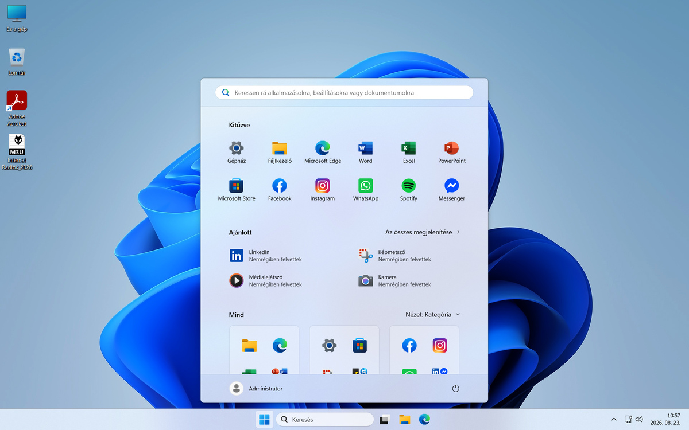Launch Word from pinned apps
Viewport: 689px width, 430px height.
366,153
